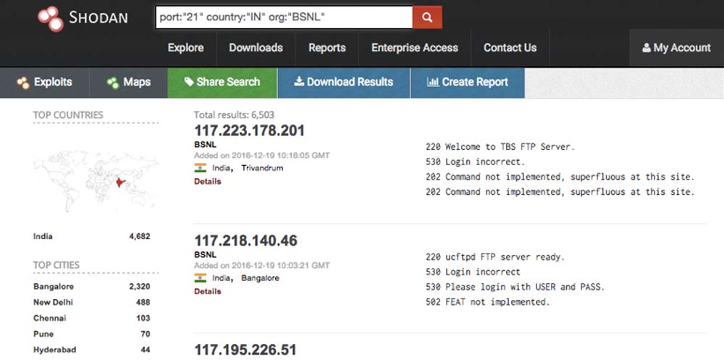Screen dimensions: 724x360
Task: Open the Contact Us page
Action: tap(510, 48)
